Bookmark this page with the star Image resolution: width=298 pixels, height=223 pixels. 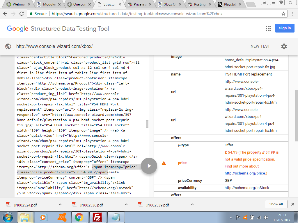(x=283, y=14)
